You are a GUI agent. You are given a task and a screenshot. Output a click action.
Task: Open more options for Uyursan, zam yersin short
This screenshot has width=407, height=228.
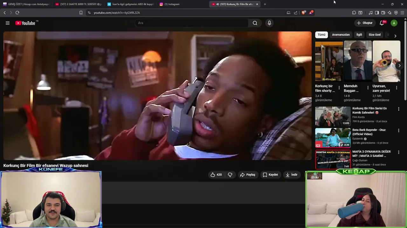tap(397, 88)
